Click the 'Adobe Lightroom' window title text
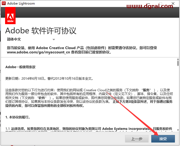Image resolution: width=180 pixels, height=146 pixels. click(21, 3)
